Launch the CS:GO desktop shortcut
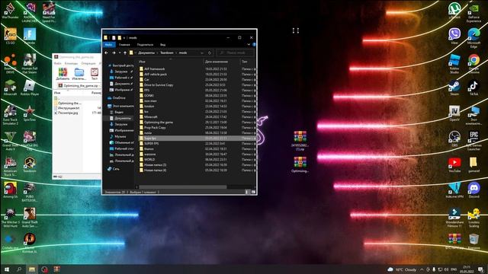The image size is (488, 274). pyautogui.click(x=10, y=36)
